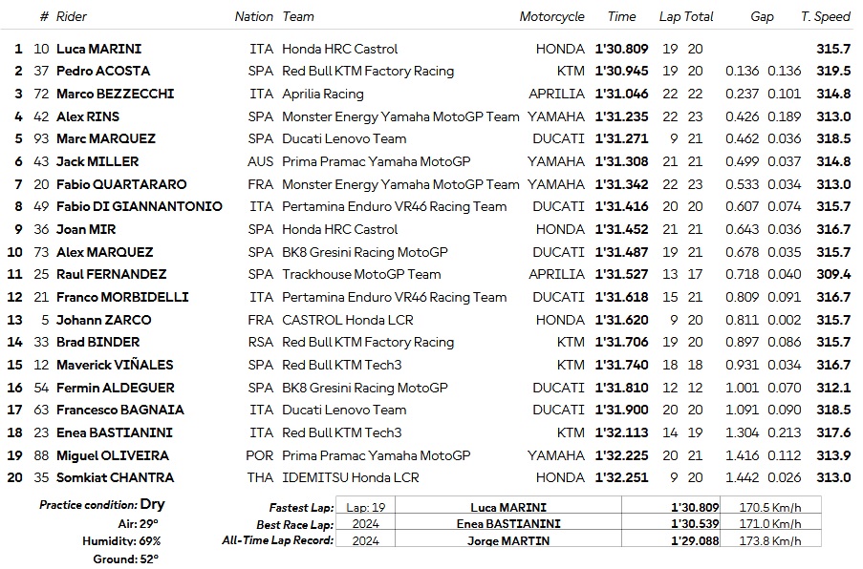
Task: Select the Trackhouse MotoGP Team entry
Action: pyautogui.click(x=361, y=274)
